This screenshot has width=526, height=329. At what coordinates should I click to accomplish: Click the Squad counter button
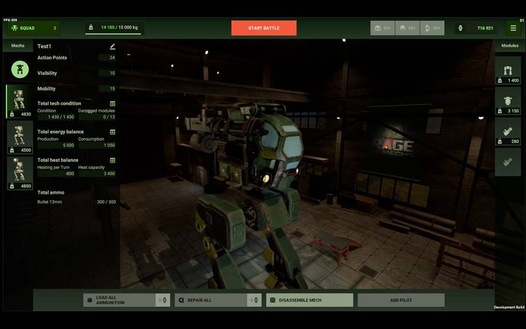click(x=32, y=28)
